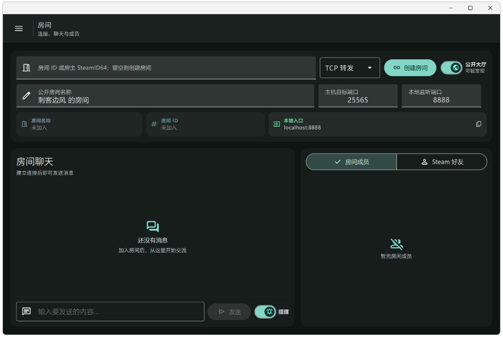Click the 加入房间后,从这里开始交流 text
Screen dimensions: 503x339
[x=153, y=250]
